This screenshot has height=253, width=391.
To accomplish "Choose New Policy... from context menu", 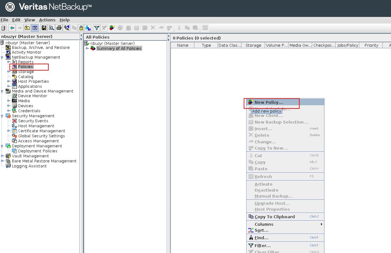I will point(285,102).
